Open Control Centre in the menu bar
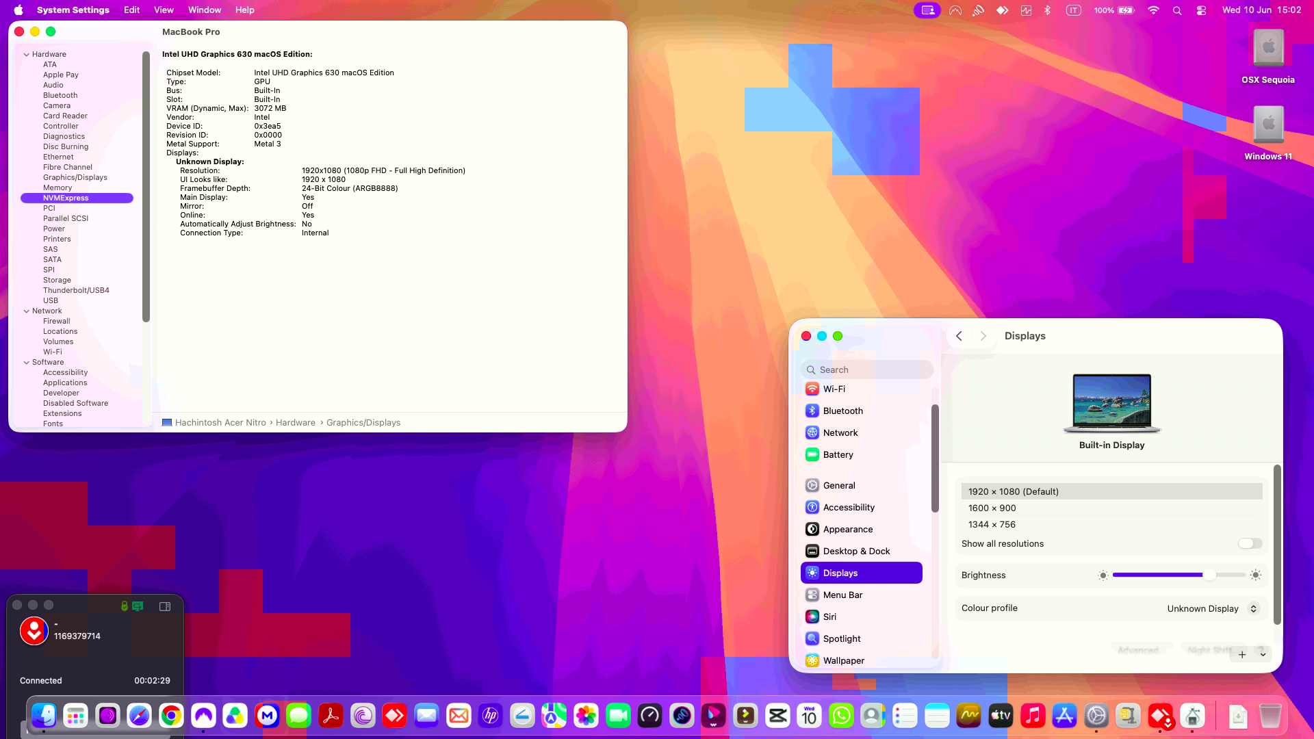Viewport: 1314px width, 739px height. [x=1201, y=10]
